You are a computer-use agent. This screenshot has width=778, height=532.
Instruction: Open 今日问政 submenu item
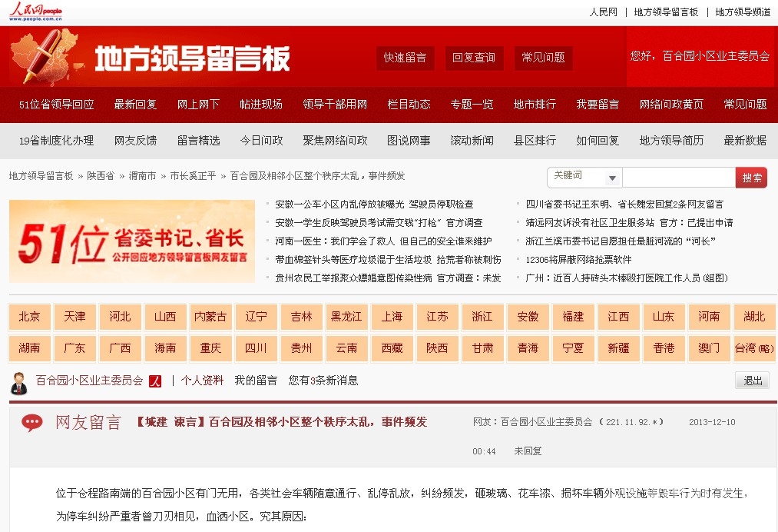coord(261,141)
